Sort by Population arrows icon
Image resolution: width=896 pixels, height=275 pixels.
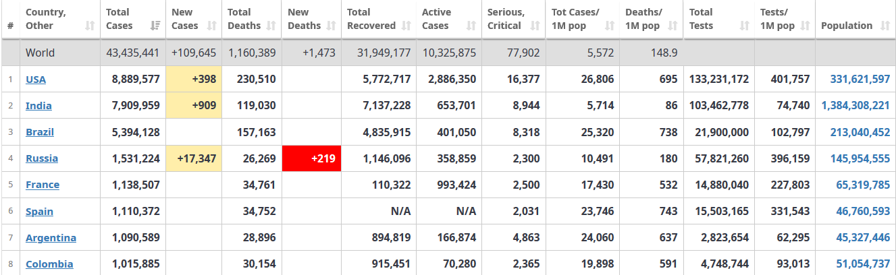886,26
